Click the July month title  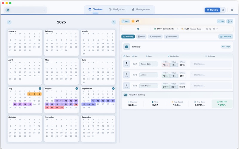click(x=10, y=89)
